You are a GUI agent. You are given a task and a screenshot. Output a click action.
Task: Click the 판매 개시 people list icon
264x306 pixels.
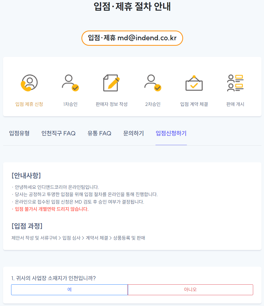[235, 83]
